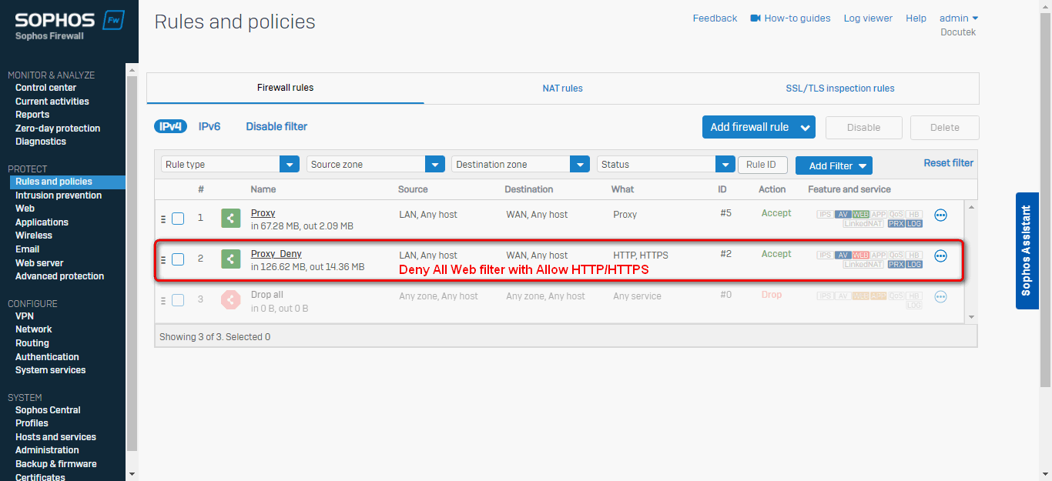
Task: Click the green rule icon for Proxy_Deny
Action: (230, 259)
